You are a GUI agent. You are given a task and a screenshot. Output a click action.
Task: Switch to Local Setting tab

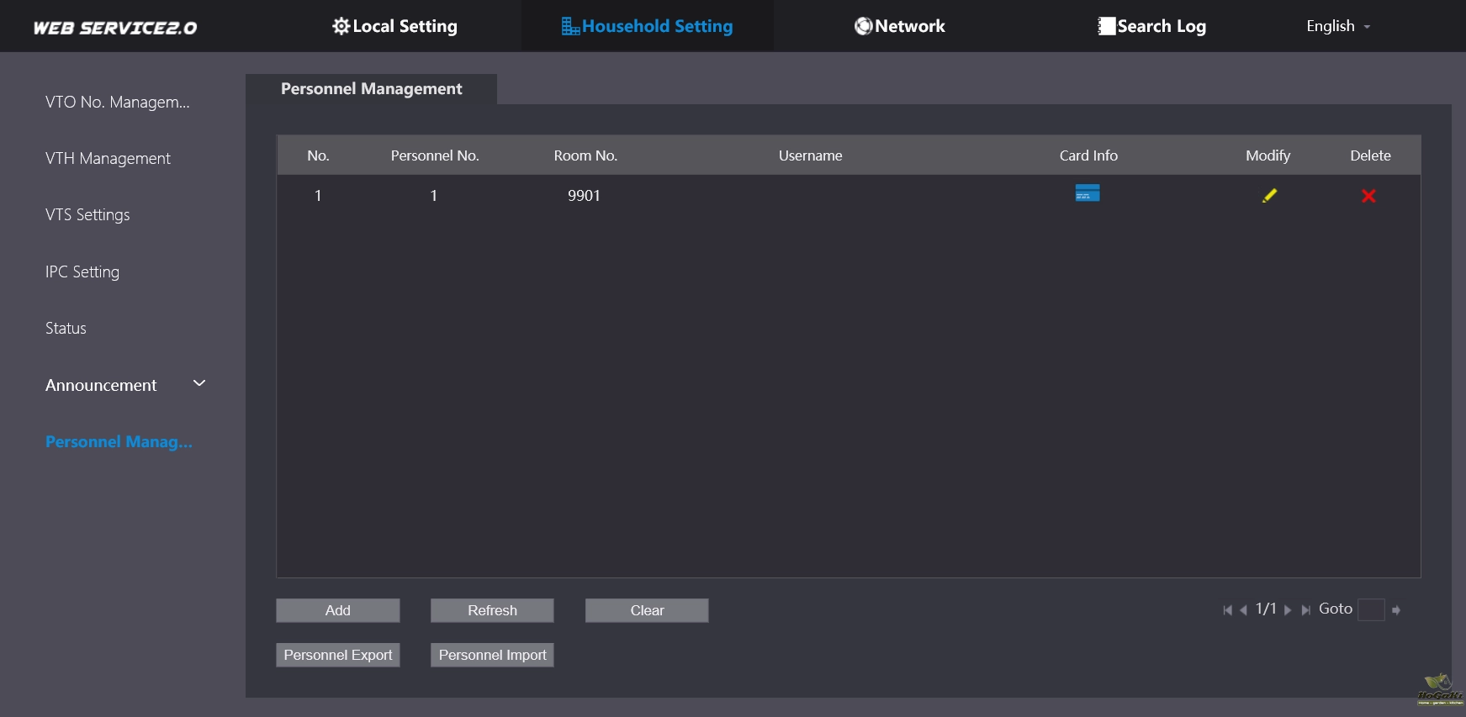[394, 26]
